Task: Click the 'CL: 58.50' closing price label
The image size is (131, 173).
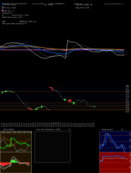Action: click(x=48, y=5)
